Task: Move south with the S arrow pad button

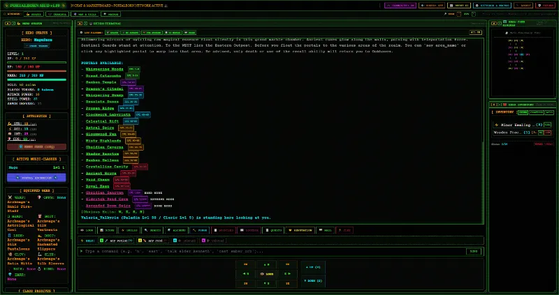Action: (266, 284)
